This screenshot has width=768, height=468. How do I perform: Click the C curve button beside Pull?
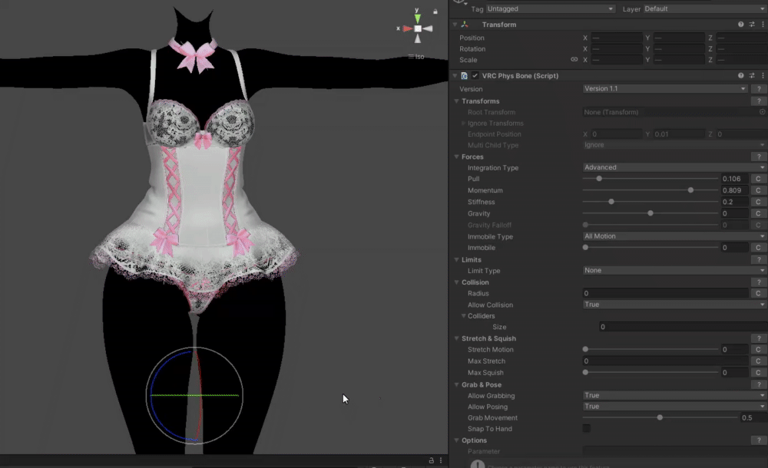757,179
